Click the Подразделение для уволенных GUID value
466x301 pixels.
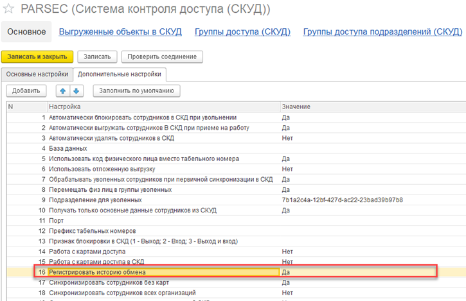[342, 200]
